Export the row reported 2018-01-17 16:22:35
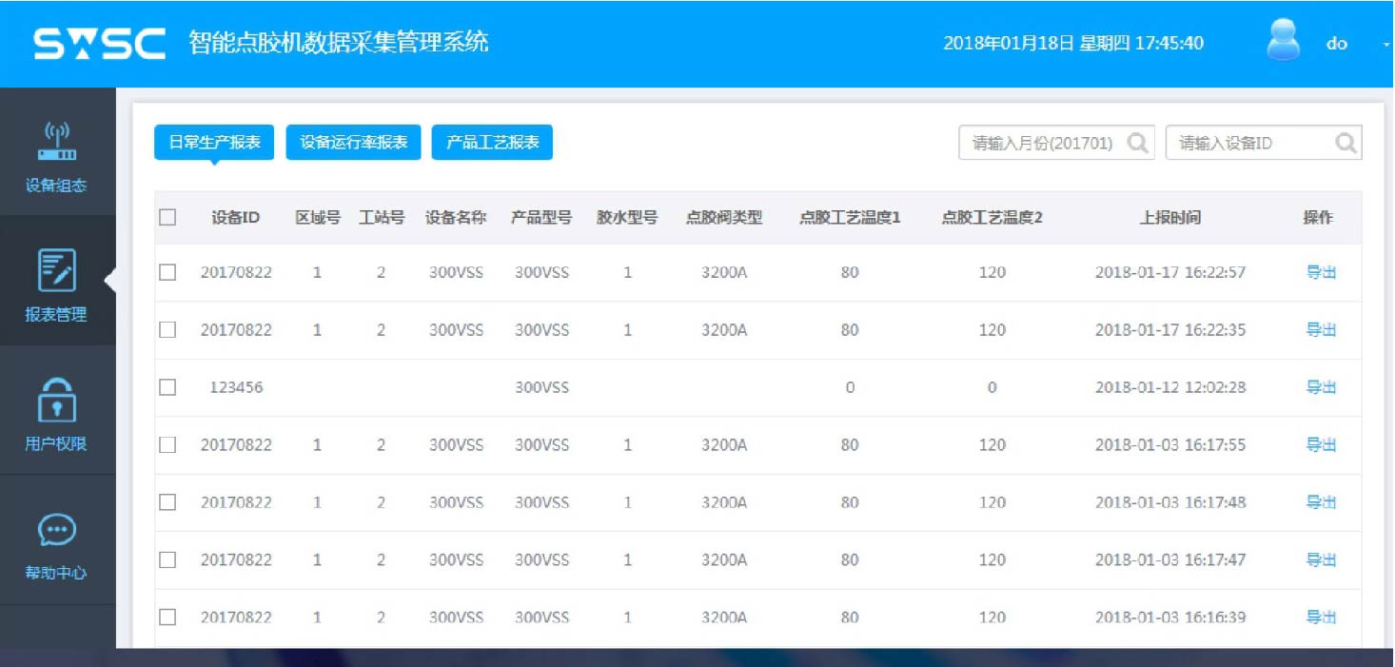 pos(1321,330)
